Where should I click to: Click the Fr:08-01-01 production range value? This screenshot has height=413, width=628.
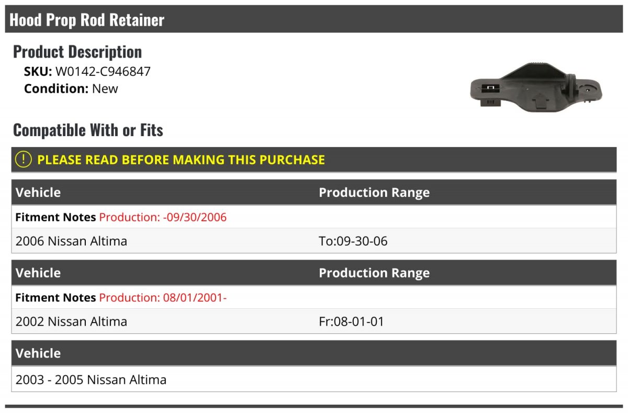pyautogui.click(x=351, y=321)
